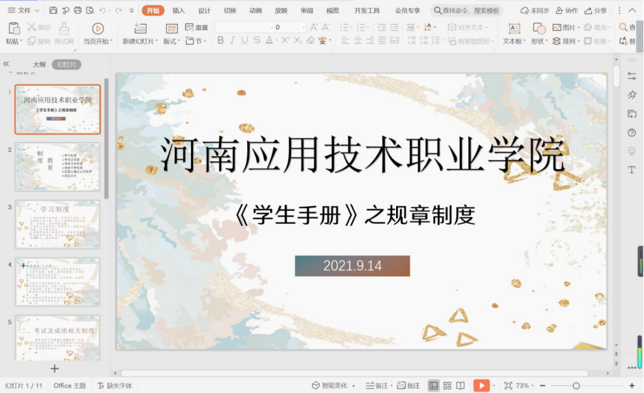Screen dimensions: 644x393
Task: Click the 当页开始 play-from-current icon
Action: tap(98, 29)
